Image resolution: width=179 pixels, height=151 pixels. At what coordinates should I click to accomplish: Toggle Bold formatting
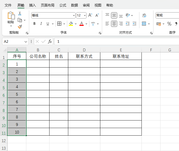(x=34, y=24)
